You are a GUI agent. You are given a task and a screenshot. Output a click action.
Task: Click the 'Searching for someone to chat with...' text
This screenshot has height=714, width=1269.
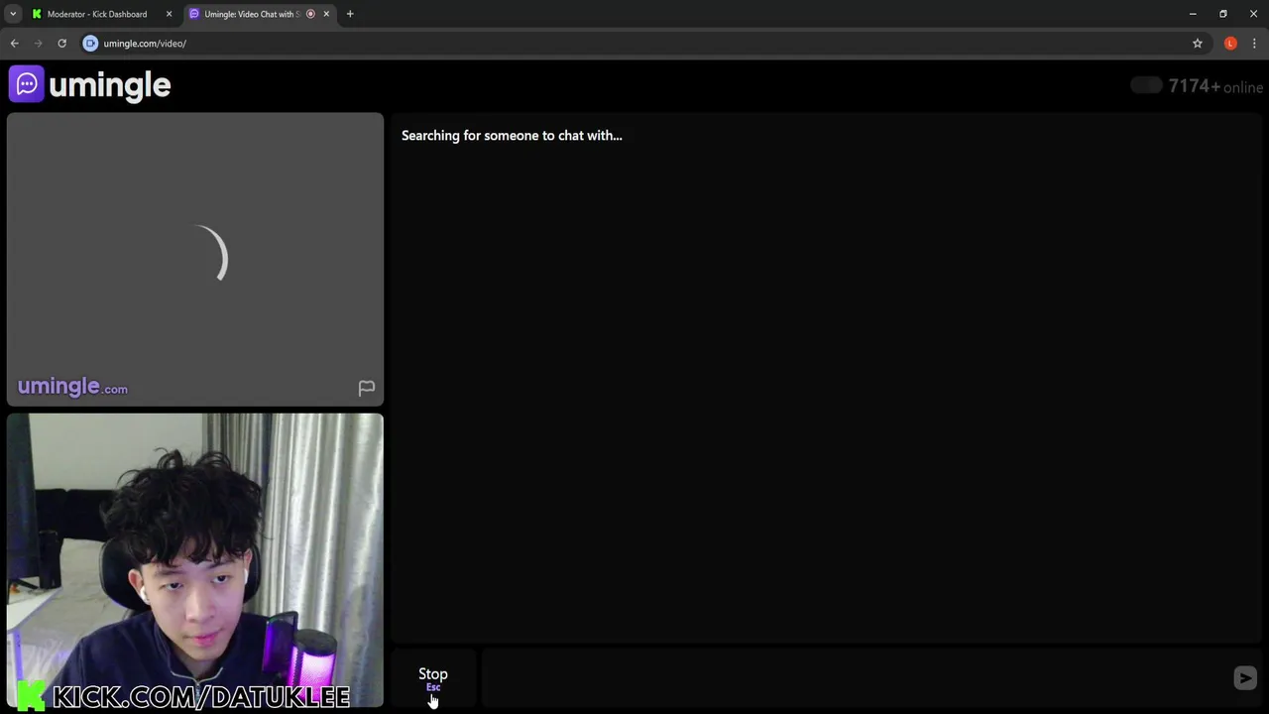(x=512, y=136)
